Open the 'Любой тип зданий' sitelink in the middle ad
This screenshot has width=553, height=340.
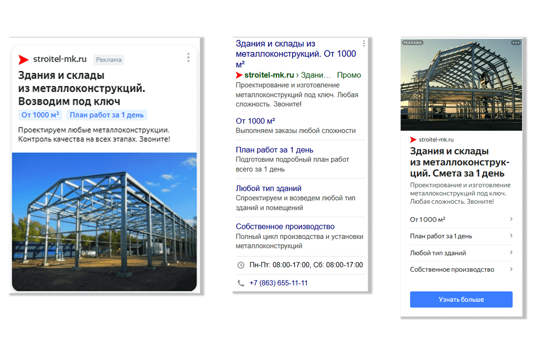[268, 188]
